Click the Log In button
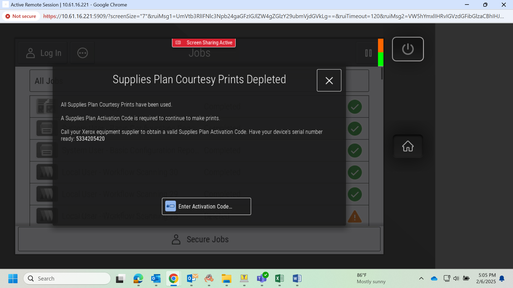Screen dimensions: 513x288 pyautogui.click(x=43, y=53)
